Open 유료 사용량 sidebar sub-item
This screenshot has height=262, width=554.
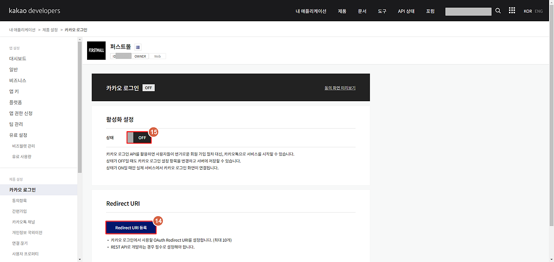click(x=21, y=156)
